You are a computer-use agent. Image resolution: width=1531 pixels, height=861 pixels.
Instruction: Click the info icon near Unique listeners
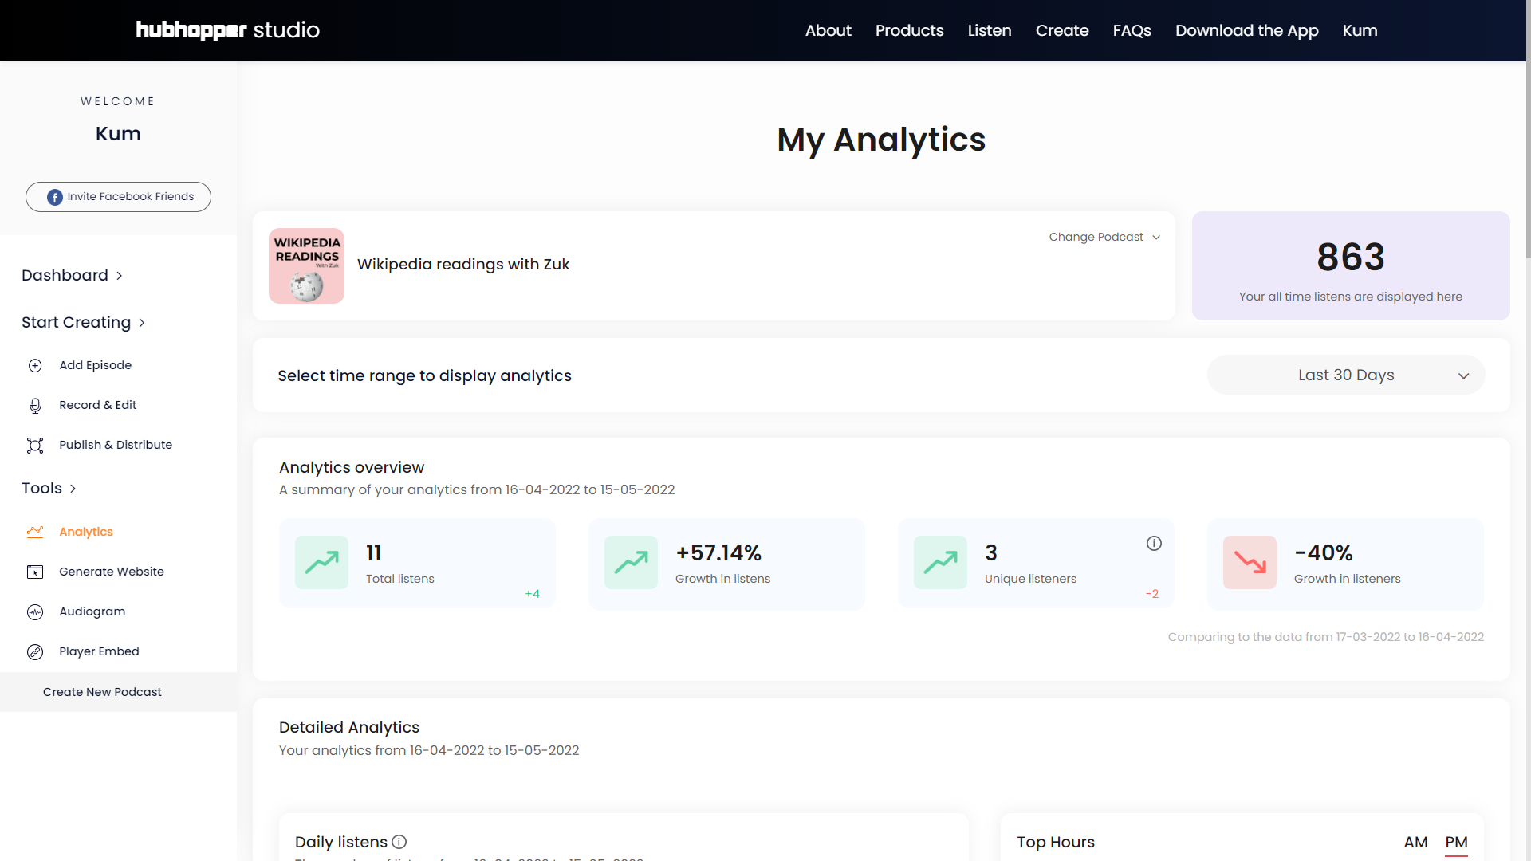[1154, 543]
